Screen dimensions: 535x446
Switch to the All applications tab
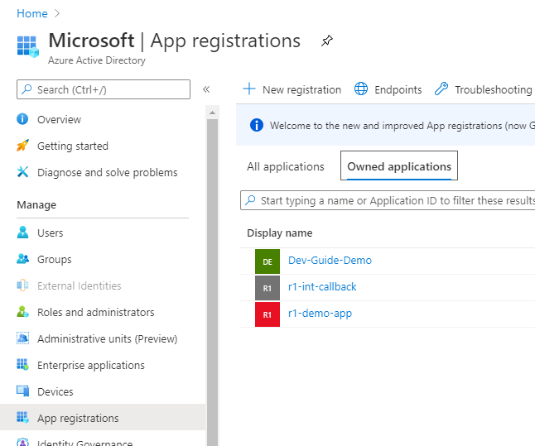click(285, 166)
